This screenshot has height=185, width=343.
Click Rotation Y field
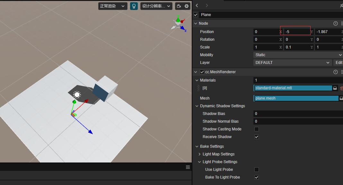click(299, 40)
